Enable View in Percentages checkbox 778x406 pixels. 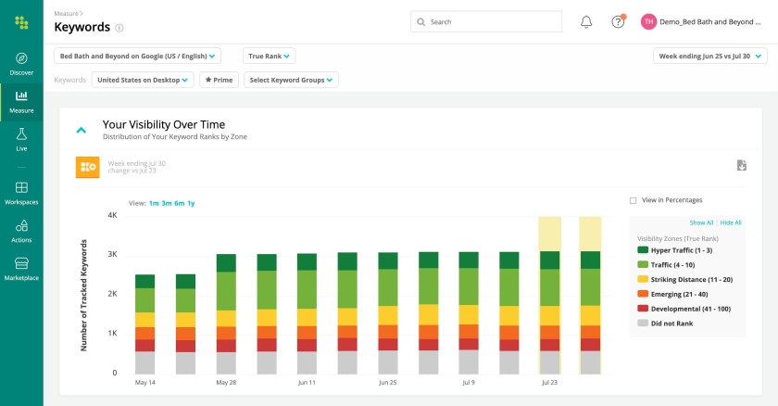pos(633,200)
